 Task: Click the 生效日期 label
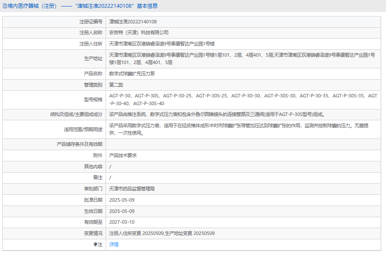[x=93, y=211]
